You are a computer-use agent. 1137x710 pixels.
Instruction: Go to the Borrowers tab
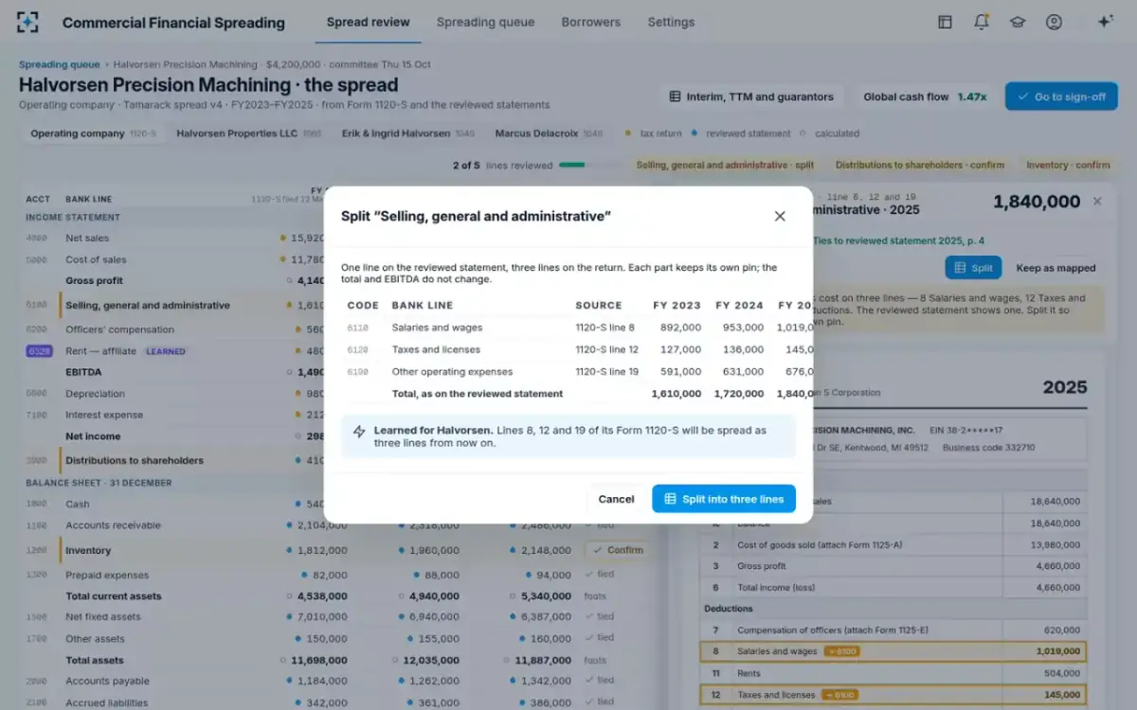point(591,22)
